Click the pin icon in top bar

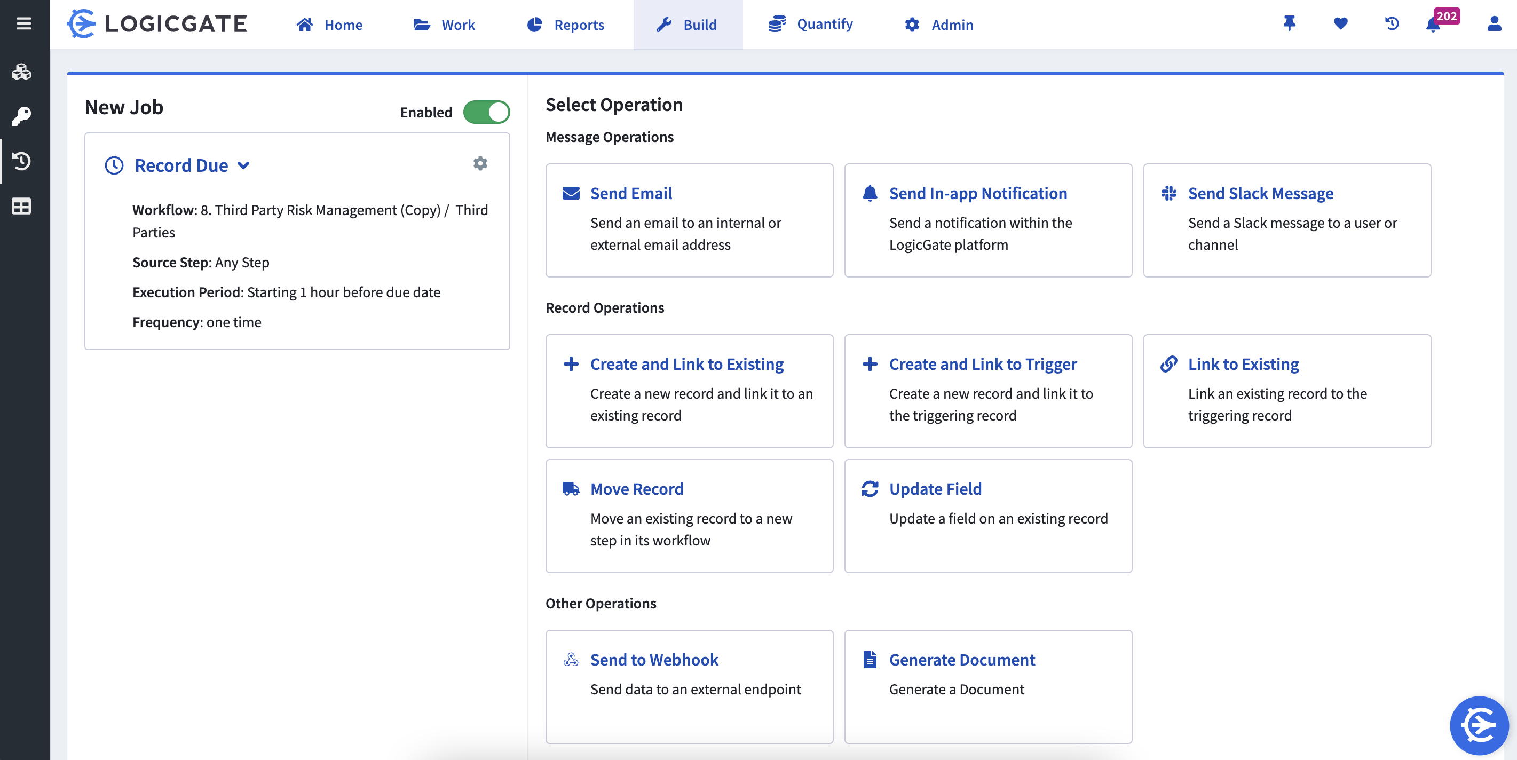[x=1289, y=23]
